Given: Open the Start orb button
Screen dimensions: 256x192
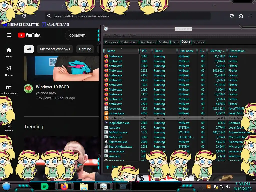Looking at the screenshot, I should point(6,186).
